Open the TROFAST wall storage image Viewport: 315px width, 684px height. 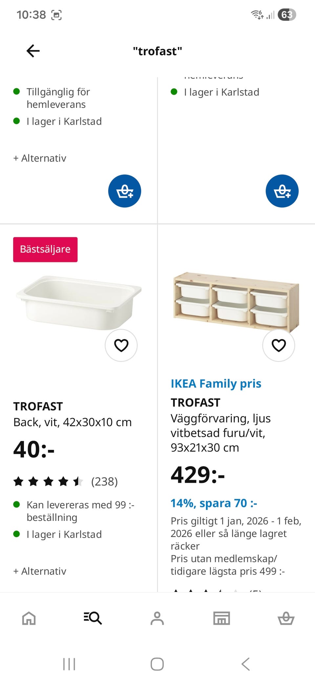[236, 302]
